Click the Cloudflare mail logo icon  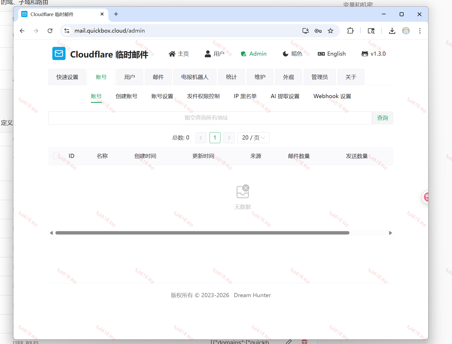click(59, 54)
